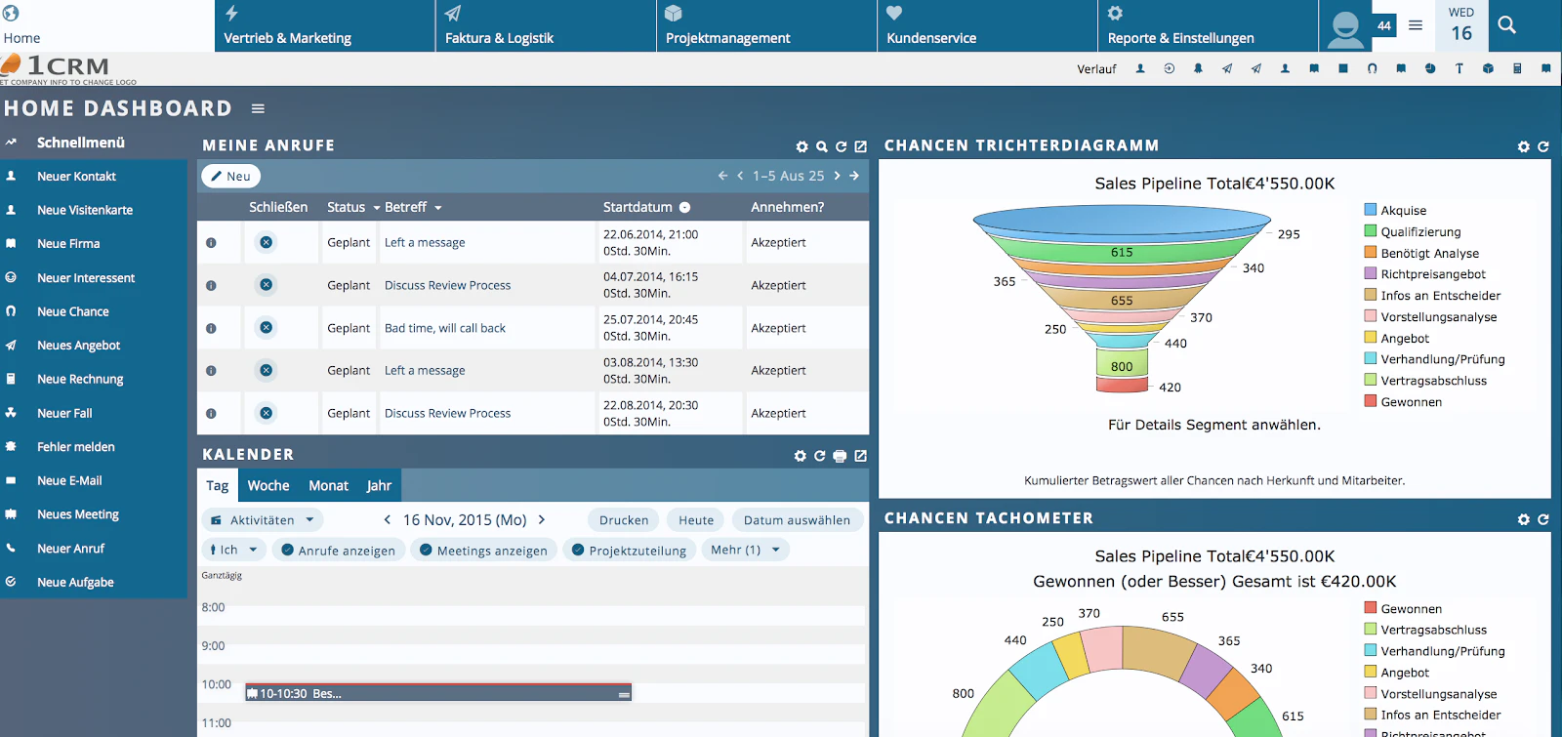The width and height of the screenshot is (1562, 737).
Task: Click the Neu button for calls
Action: 231,177
